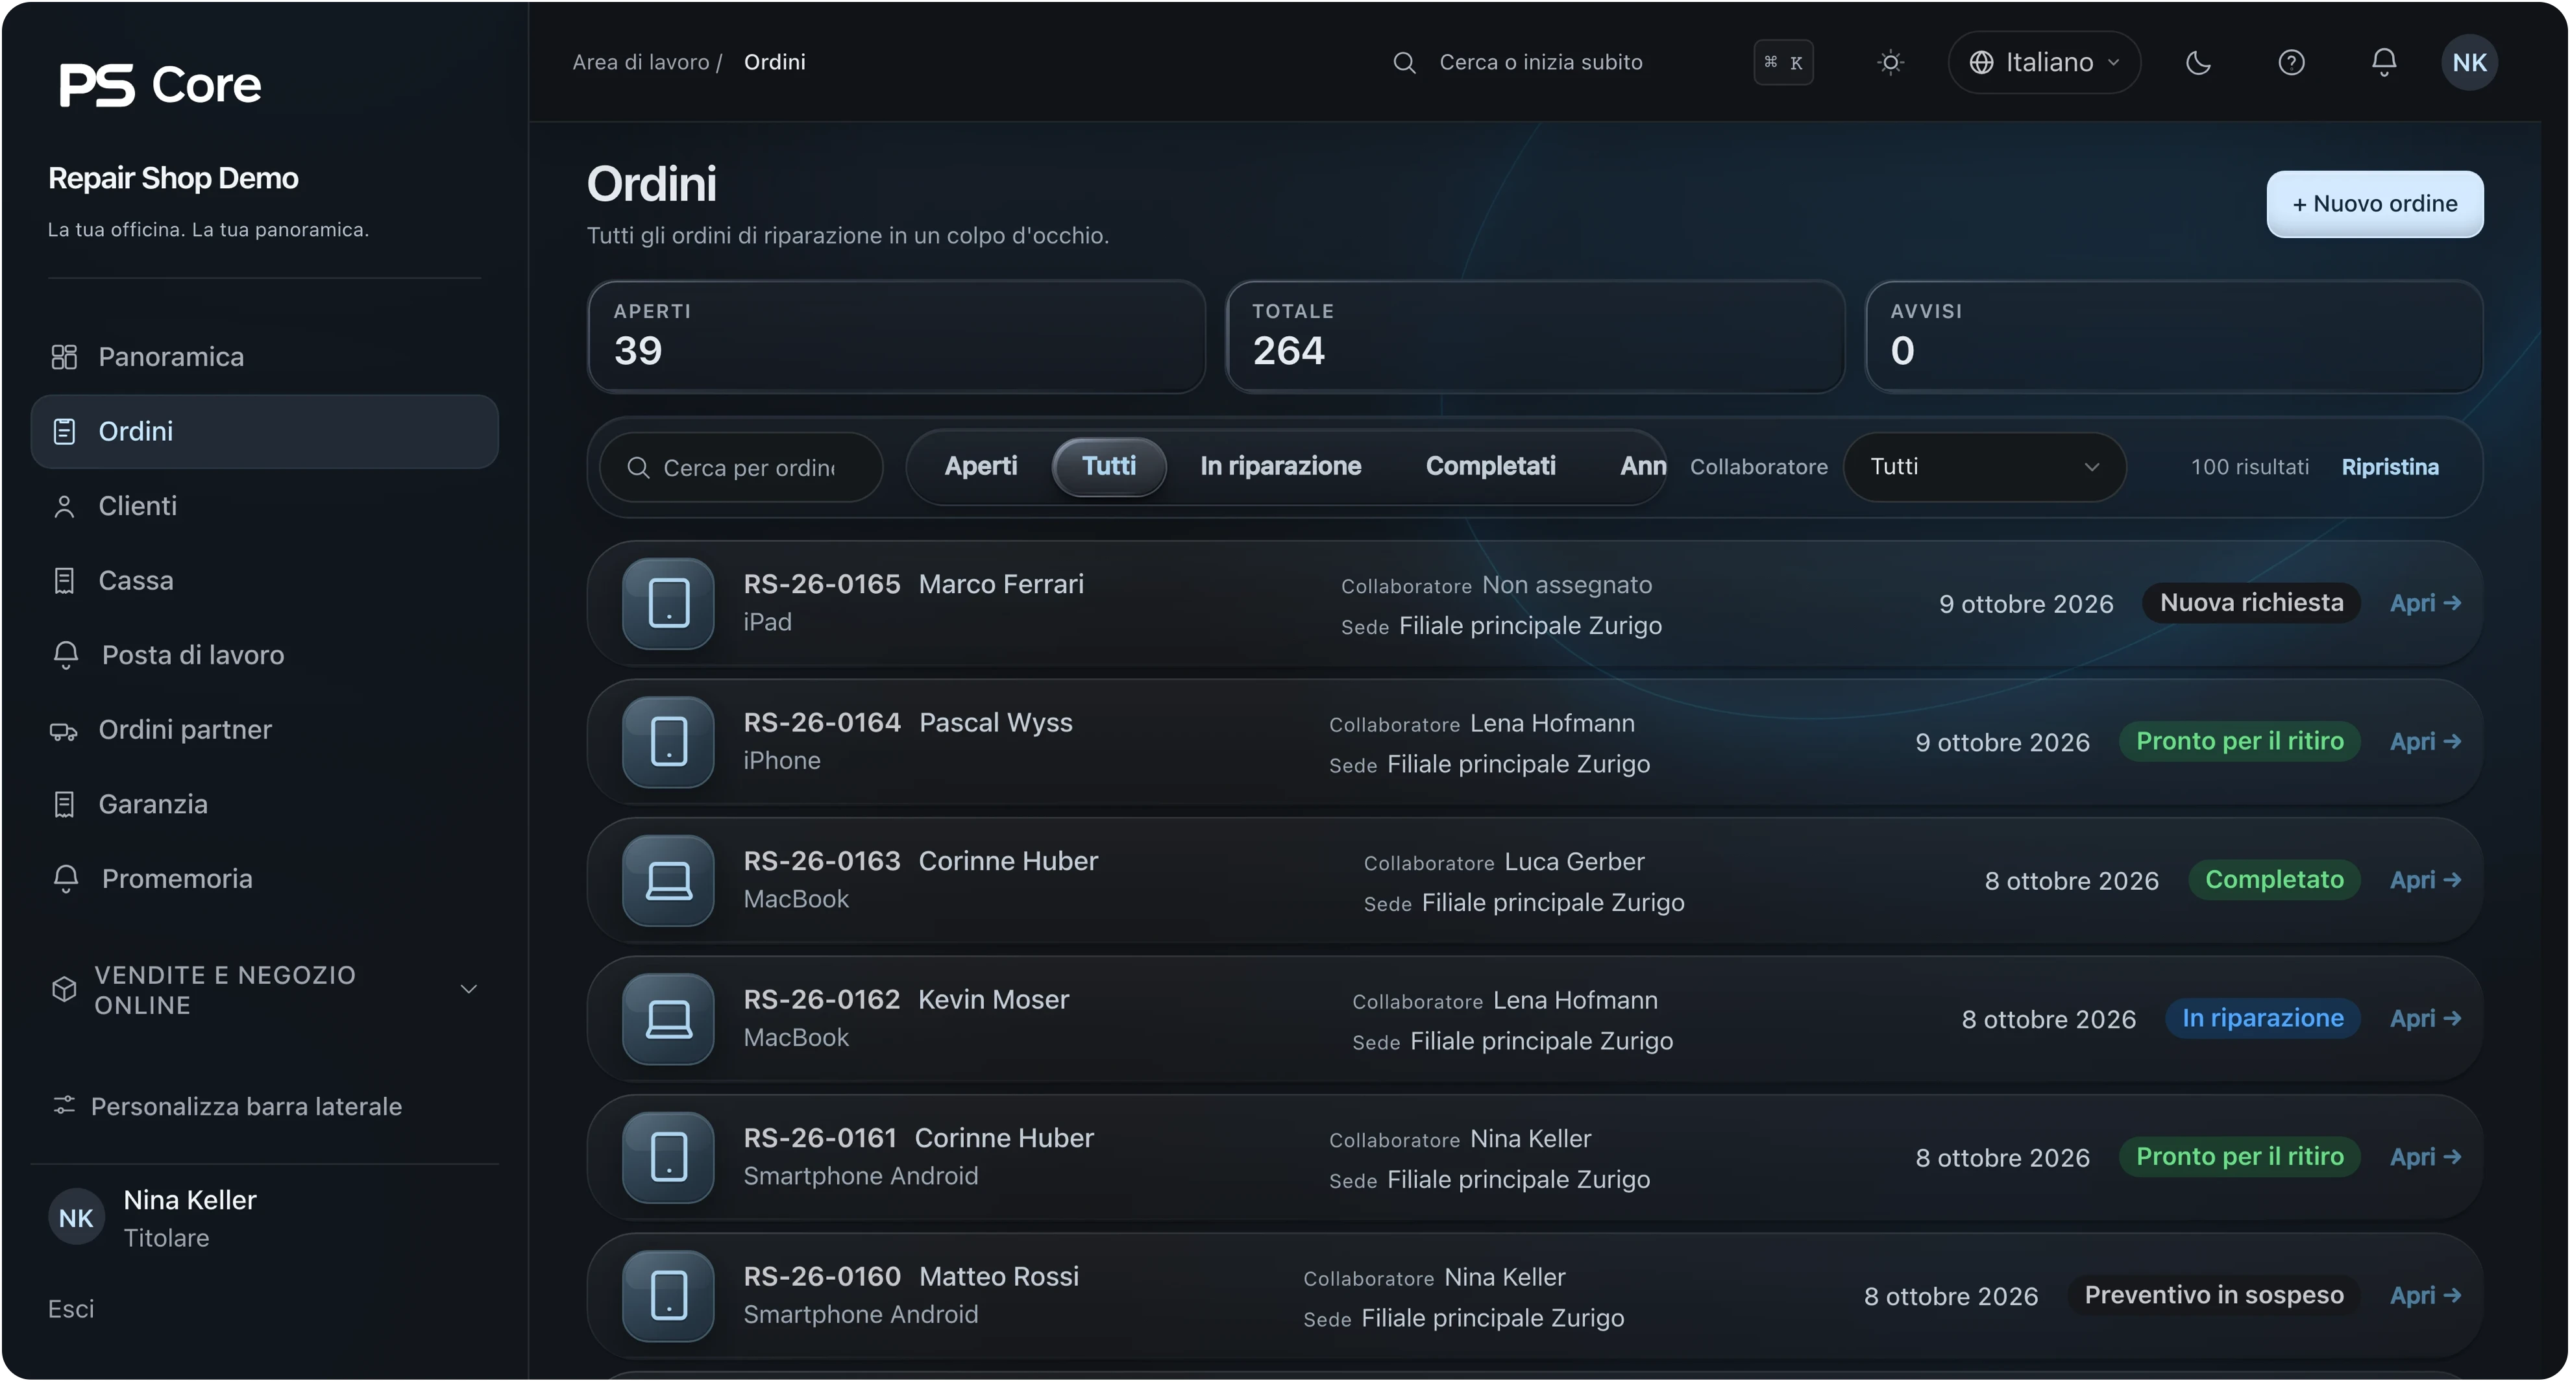Click the iPad device icon for RS-26-0165
This screenshot has width=2570, height=1396.
click(668, 604)
